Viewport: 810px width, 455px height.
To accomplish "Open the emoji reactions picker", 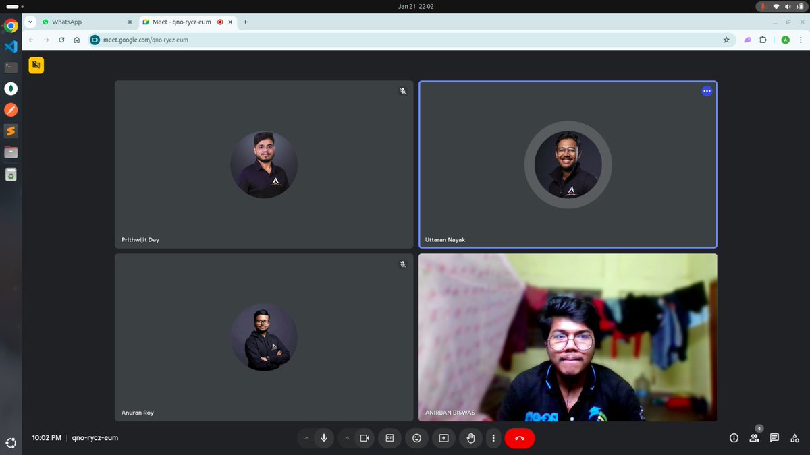I will 416,438.
